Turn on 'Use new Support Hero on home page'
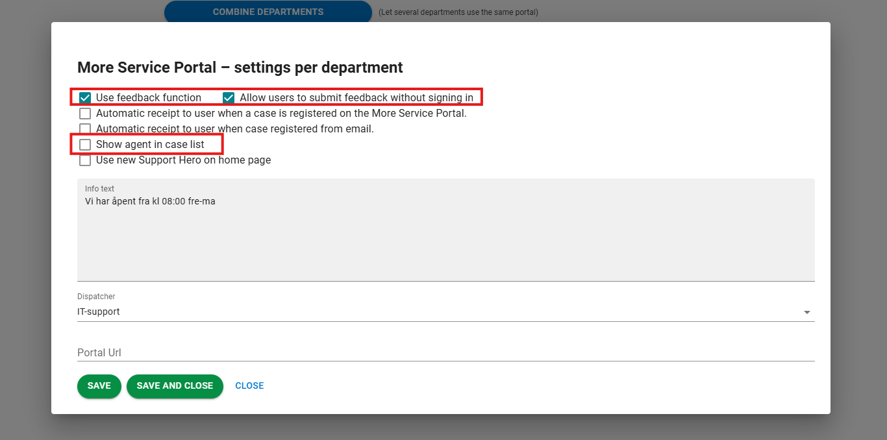This screenshot has width=887, height=440. point(85,160)
